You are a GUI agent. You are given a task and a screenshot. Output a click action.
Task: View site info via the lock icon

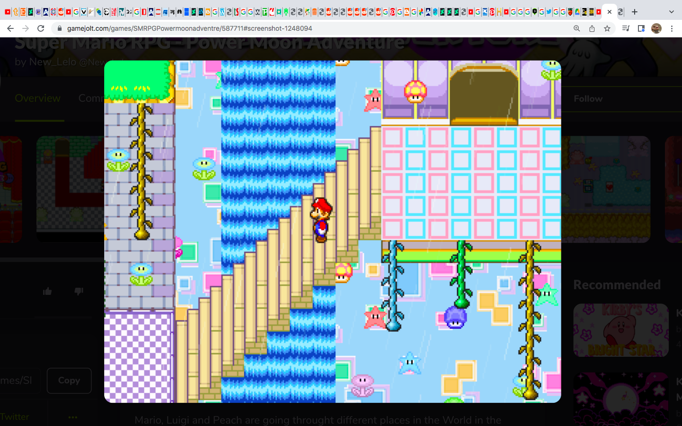pyautogui.click(x=60, y=28)
